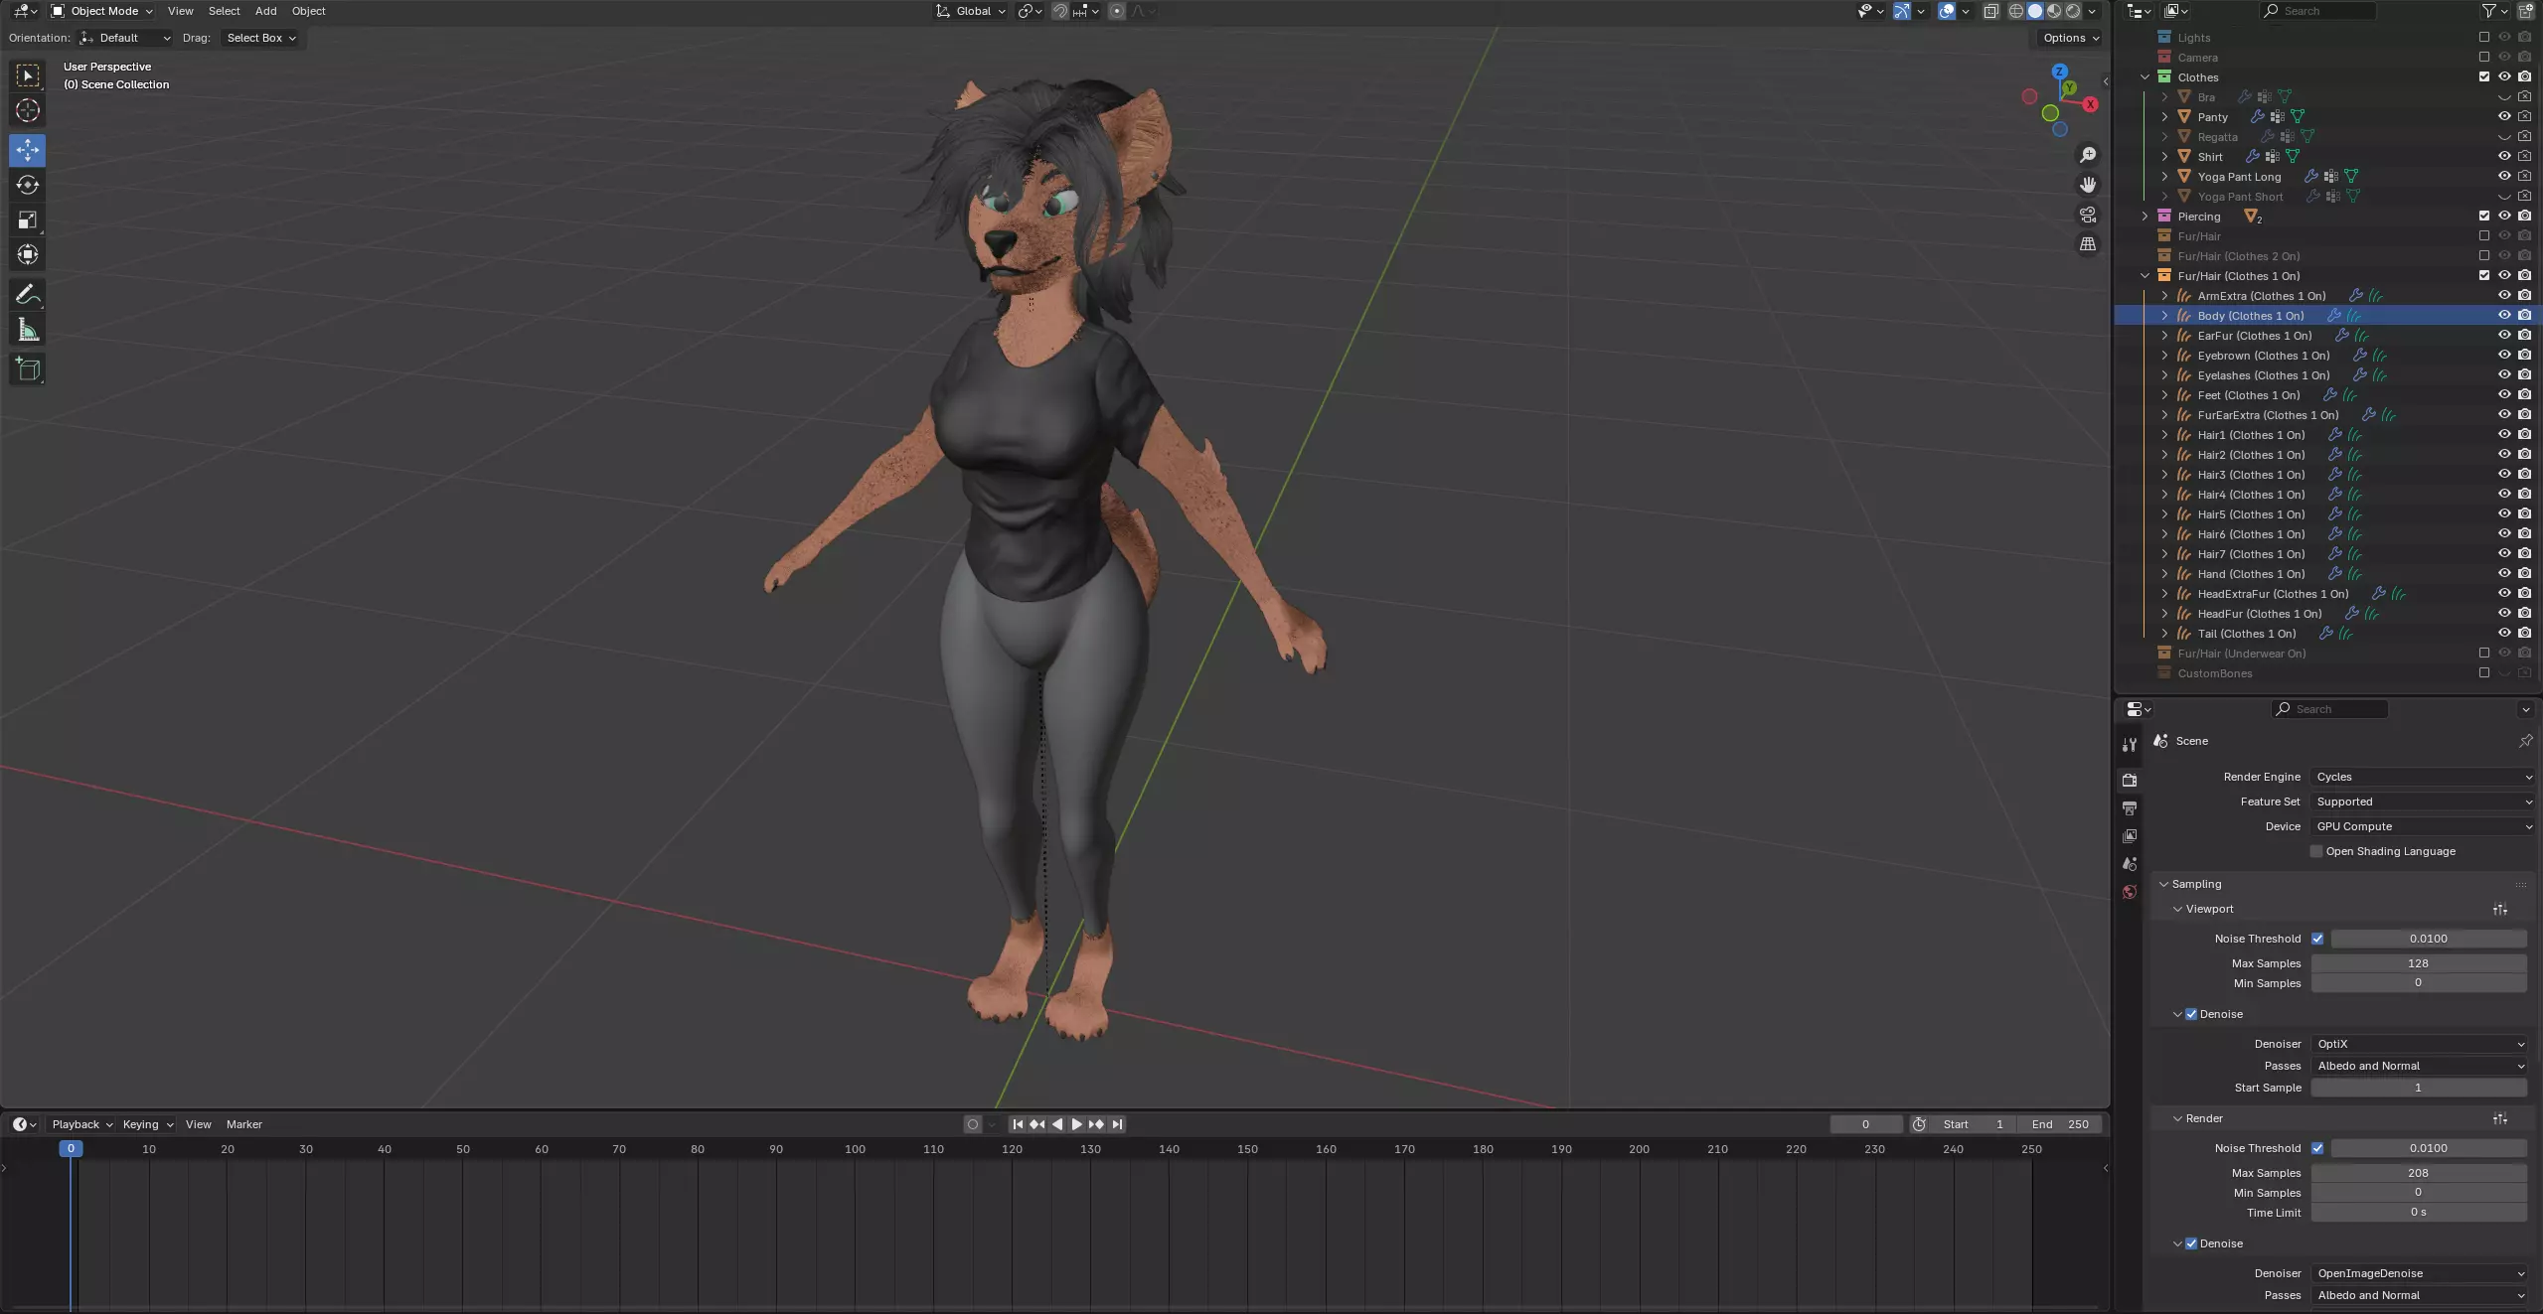This screenshot has height=1314, width=2543.
Task: Click the timeline End frame field
Action: (x=2059, y=1124)
